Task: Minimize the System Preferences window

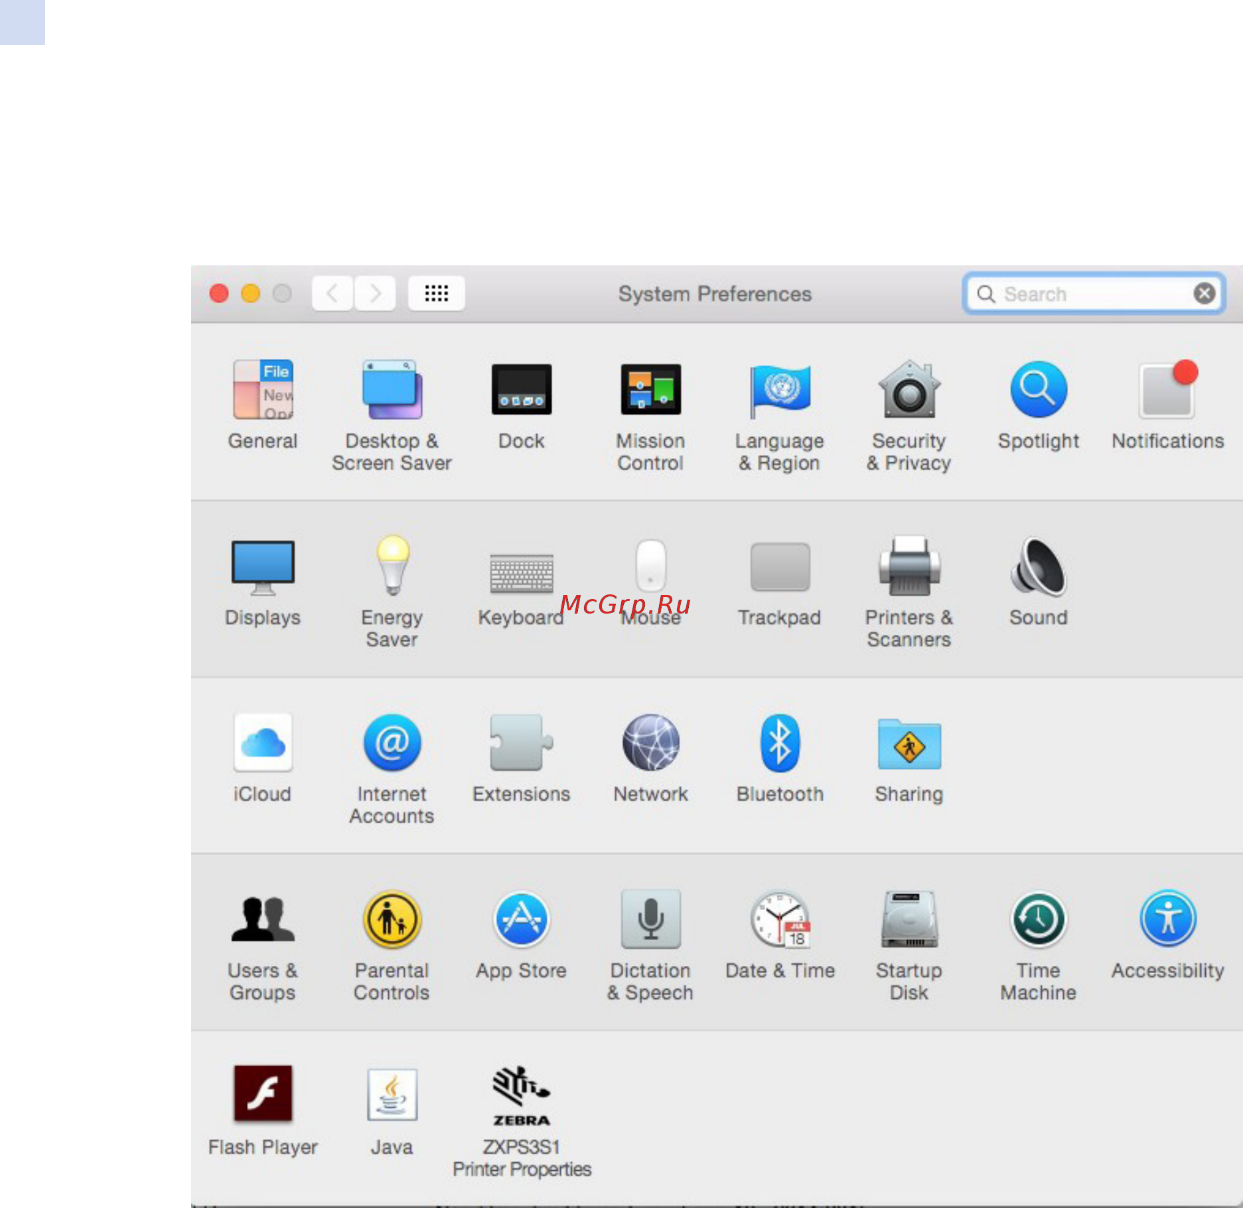Action: tap(250, 293)
